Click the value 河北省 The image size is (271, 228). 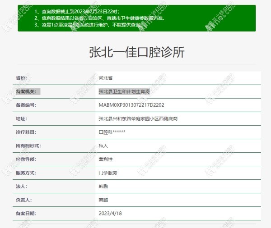[x=106, y=78]
